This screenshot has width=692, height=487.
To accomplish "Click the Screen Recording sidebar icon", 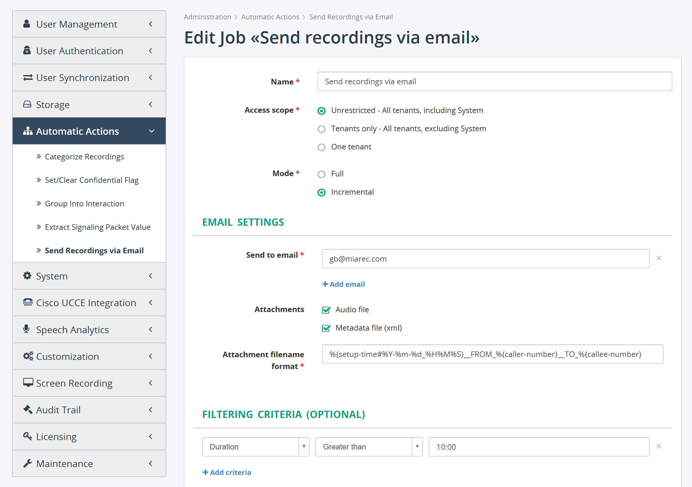I will tap(27, 383).
